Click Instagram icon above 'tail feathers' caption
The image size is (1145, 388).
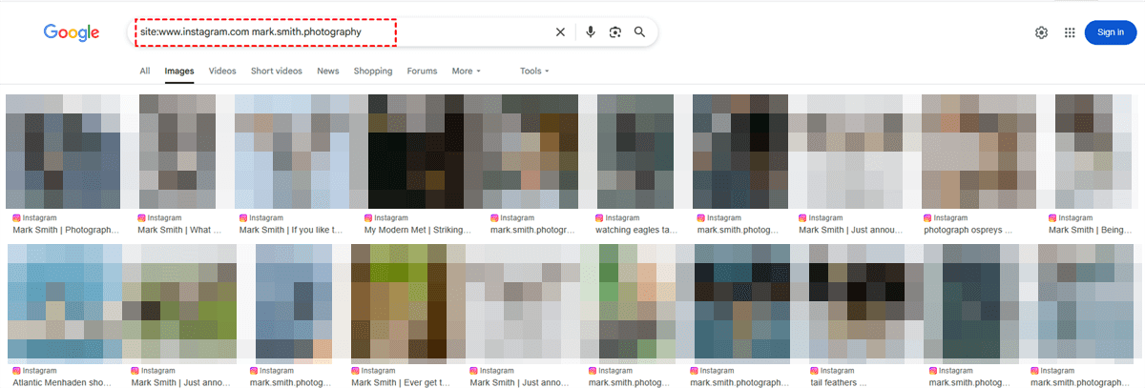coord(814,371)
